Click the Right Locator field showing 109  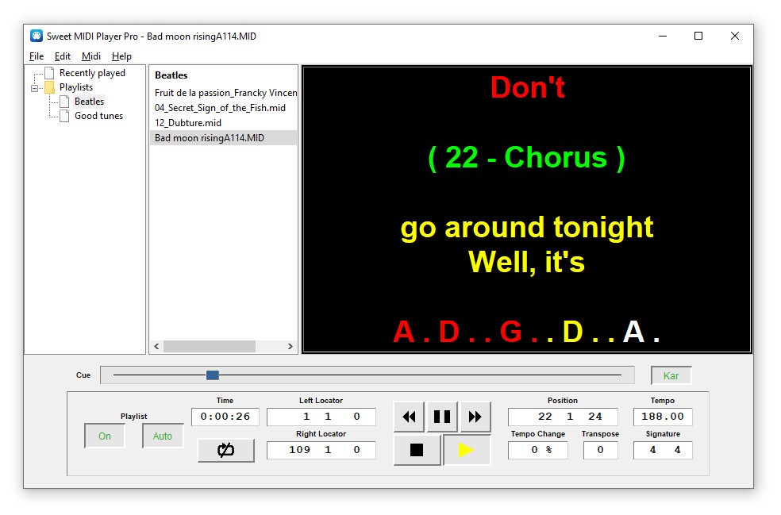coord(321,450)
